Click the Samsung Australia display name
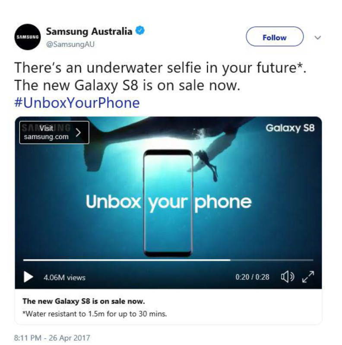Image resolution: width=342 pixels, height=345 pixels. pyautogui.click(x=89, y=31)
